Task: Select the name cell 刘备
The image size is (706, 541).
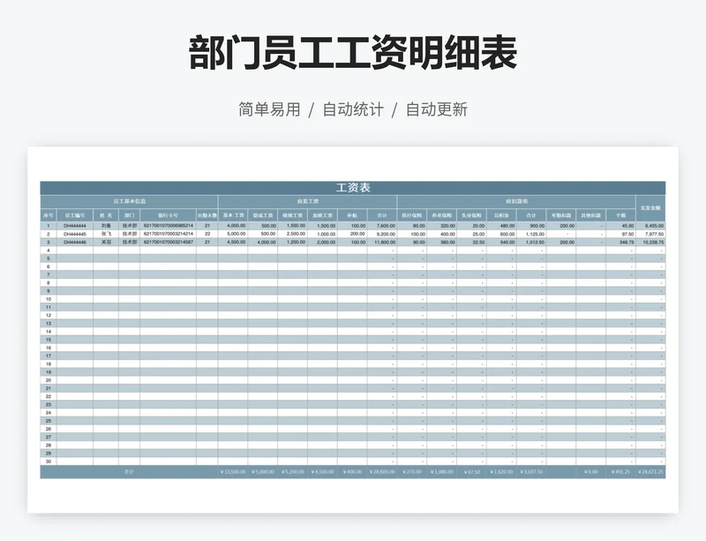Action: pyautogui.click(x=106, y=226)
